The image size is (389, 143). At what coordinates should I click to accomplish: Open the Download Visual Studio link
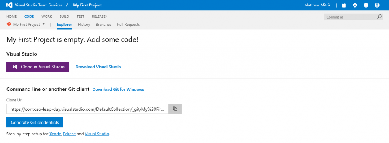(x=98, y=67)
